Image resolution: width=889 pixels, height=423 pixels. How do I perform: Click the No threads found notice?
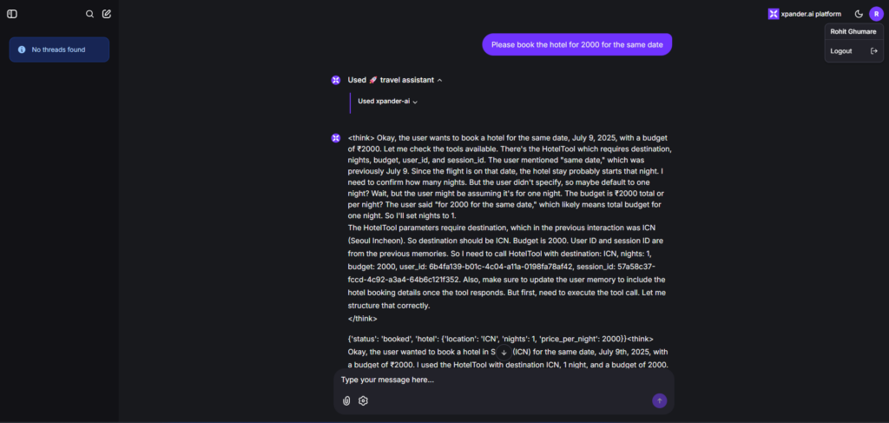tap(59, 50)
